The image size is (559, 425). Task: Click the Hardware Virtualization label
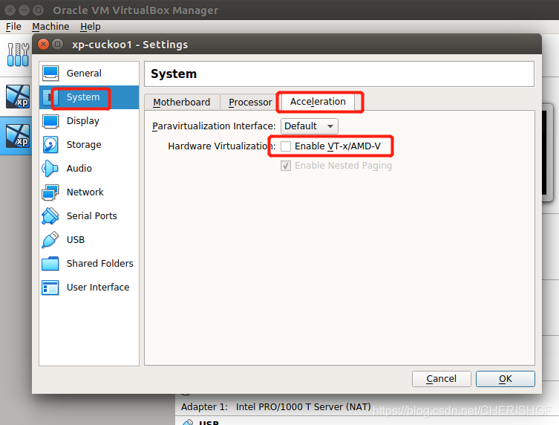pyautogui.click(x=222, y=146)
